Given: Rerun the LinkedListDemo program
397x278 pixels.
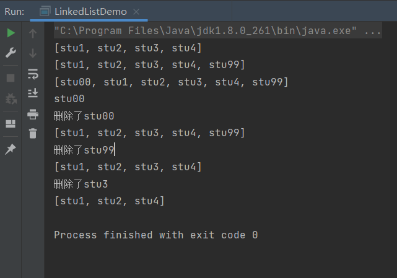Looking at the screenshot, I should click(11, 33).
